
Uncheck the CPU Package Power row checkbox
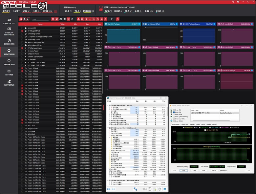22,48
